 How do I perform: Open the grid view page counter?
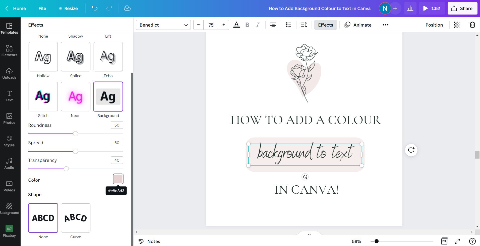pos(444,241)
